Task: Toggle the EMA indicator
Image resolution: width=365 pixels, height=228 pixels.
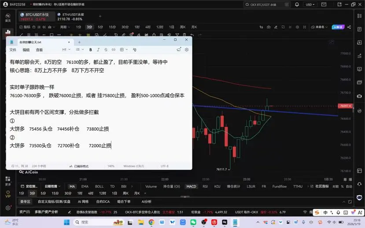Action: (85, 186)
